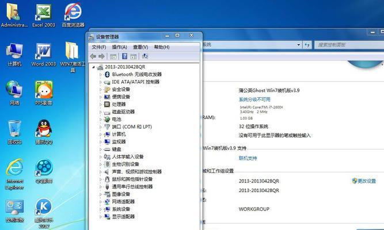This screenshot has width=384, height=230.
Task: Open the 文件(F) menu
Action: click(98, 47)
